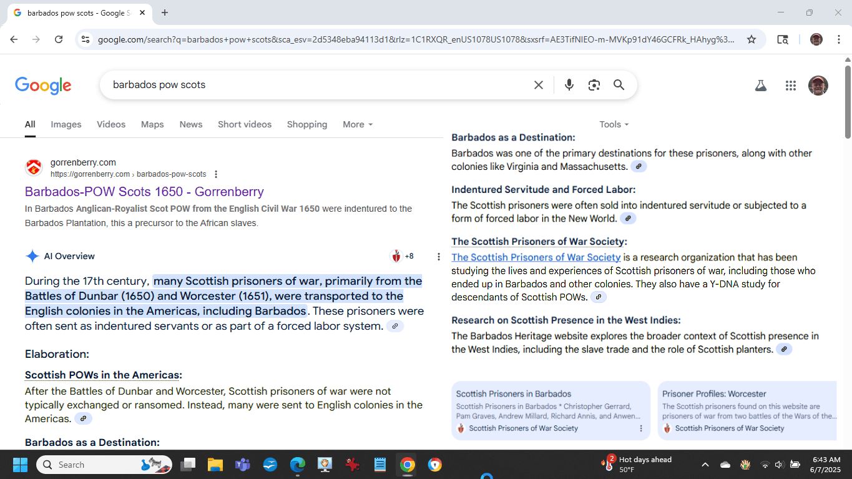The image size is (852, 479).
Task: Switch to the News tab
Action: 190,124
